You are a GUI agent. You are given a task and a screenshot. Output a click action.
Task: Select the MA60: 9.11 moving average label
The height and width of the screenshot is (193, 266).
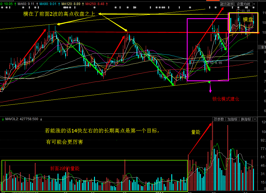point(26,4)
